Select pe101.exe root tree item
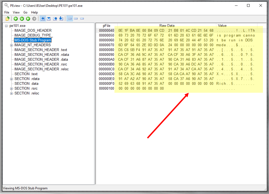Viewport: 269px width, 194px height. click(x=17, y=26)
